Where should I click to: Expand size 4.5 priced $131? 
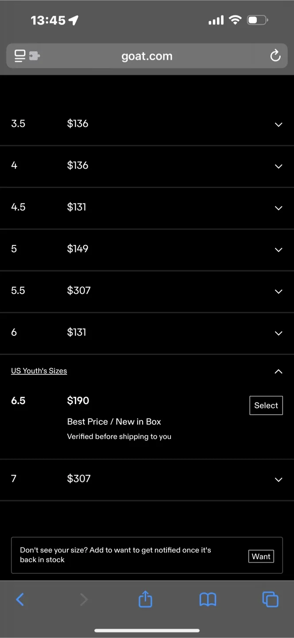coord(278,208)
